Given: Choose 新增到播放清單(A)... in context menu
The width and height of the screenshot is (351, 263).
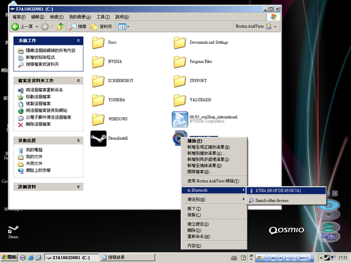Looking at the screenshot, I should coord(214,153).
